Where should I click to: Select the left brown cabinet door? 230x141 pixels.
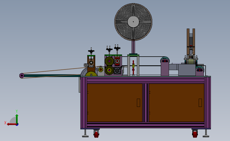(115, 103)
